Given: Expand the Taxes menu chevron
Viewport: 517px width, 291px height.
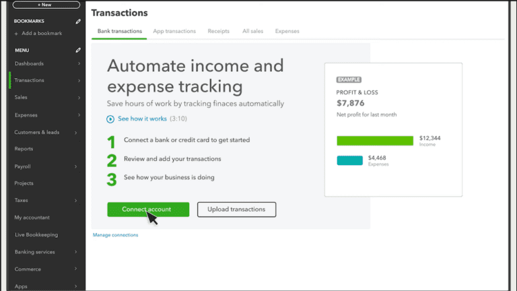Looking at the screenshot, I should click(76, 201).
